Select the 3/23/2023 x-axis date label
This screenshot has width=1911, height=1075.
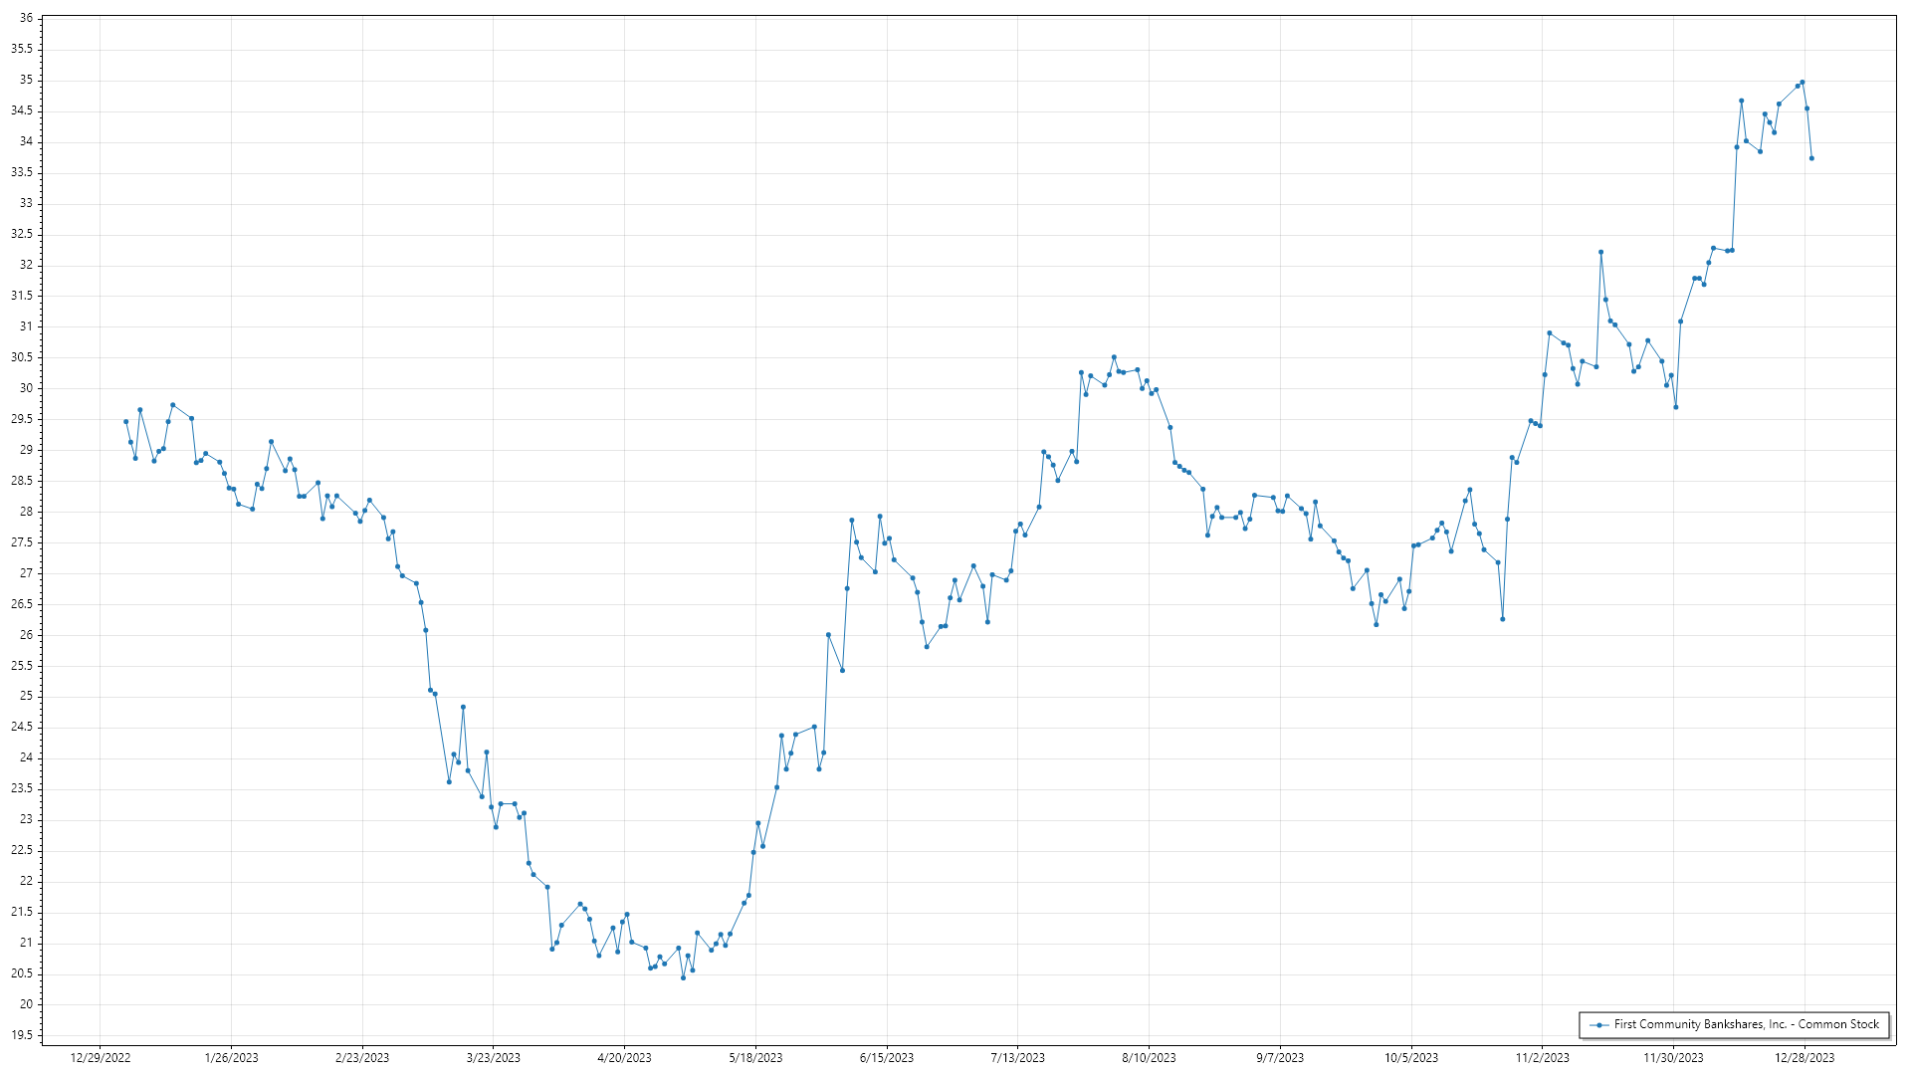[494, 1057]
